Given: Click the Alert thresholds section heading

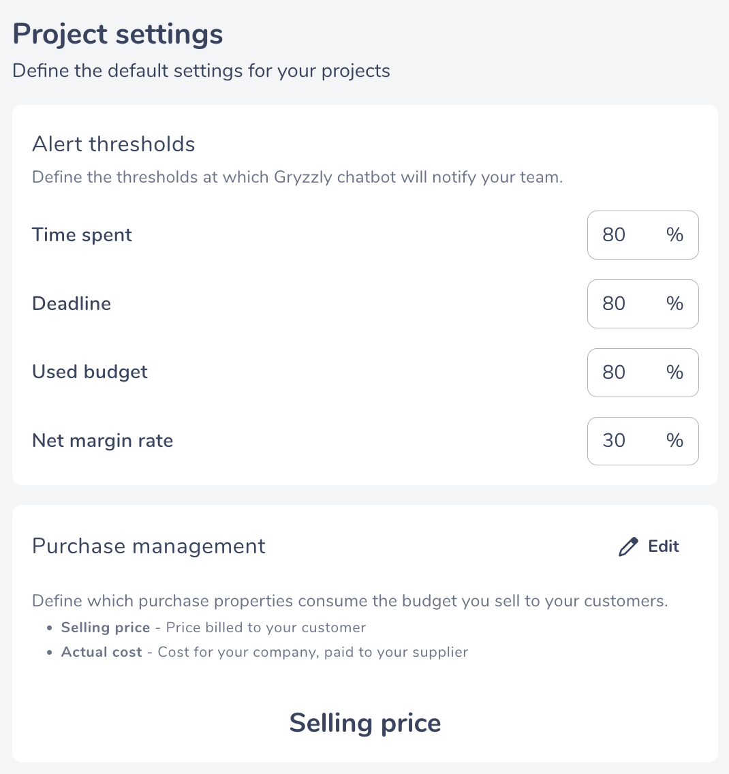Looking at the screenshot, I should tap(114, 144).
